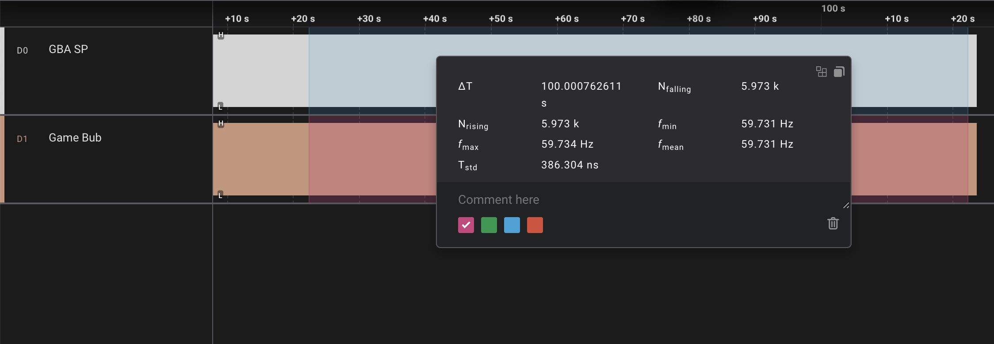Image resolution: width=994 pixels, height=344 pixels.
Task: Choose the red measurement color
Action: 535,225
